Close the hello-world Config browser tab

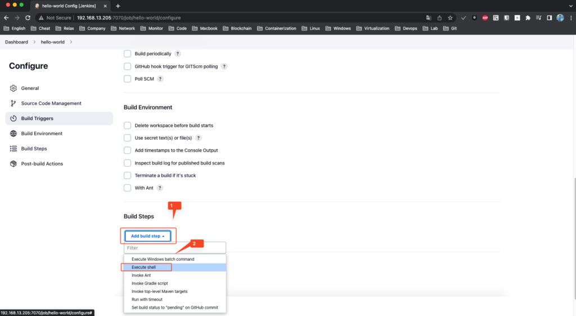coord(105,6)
